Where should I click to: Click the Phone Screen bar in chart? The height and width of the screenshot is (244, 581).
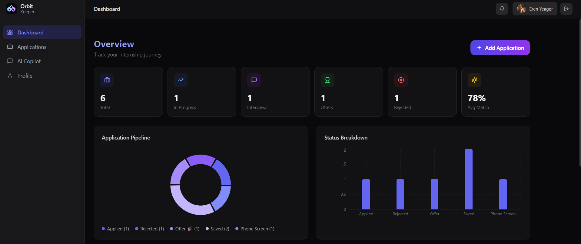pyautogui.click(x=503, y=194)
